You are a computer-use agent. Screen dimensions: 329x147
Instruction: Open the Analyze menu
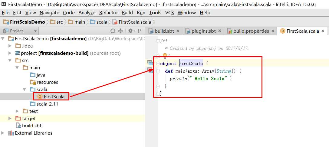[x=87, y=13]
